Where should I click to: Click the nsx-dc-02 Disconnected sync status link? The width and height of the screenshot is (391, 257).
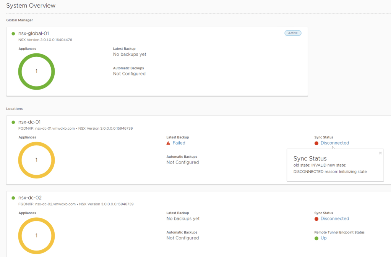(334, 218)
